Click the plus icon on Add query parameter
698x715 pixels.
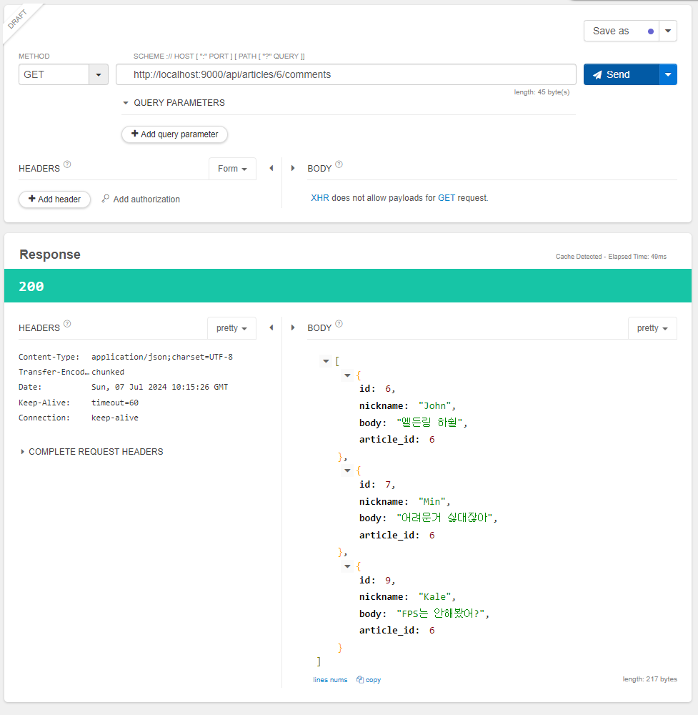coord(135,134)
